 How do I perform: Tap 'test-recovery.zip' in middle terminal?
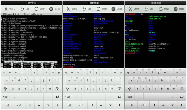[103, 58]
